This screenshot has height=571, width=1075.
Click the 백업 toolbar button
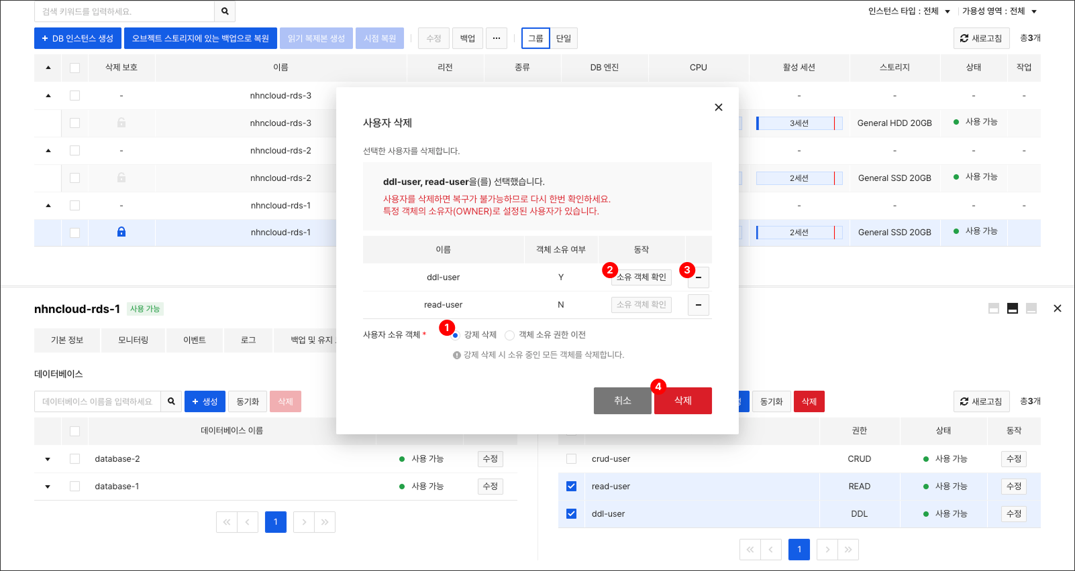(x=468, y=38)
